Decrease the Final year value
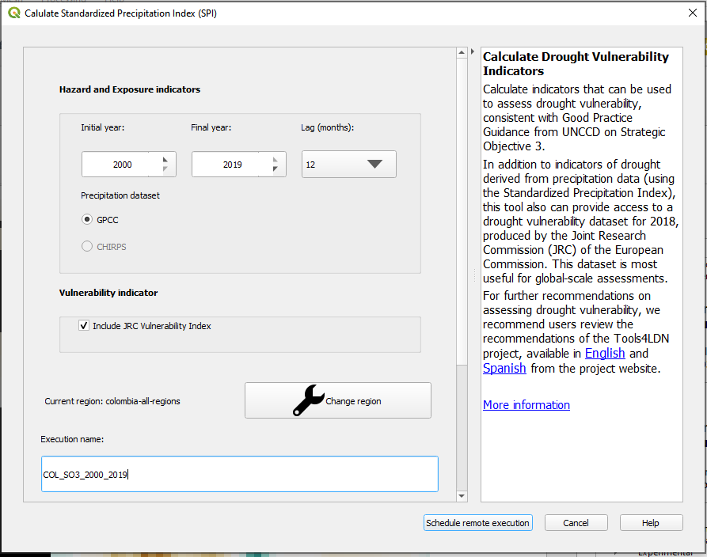The image size is (707, 557). 276,169
